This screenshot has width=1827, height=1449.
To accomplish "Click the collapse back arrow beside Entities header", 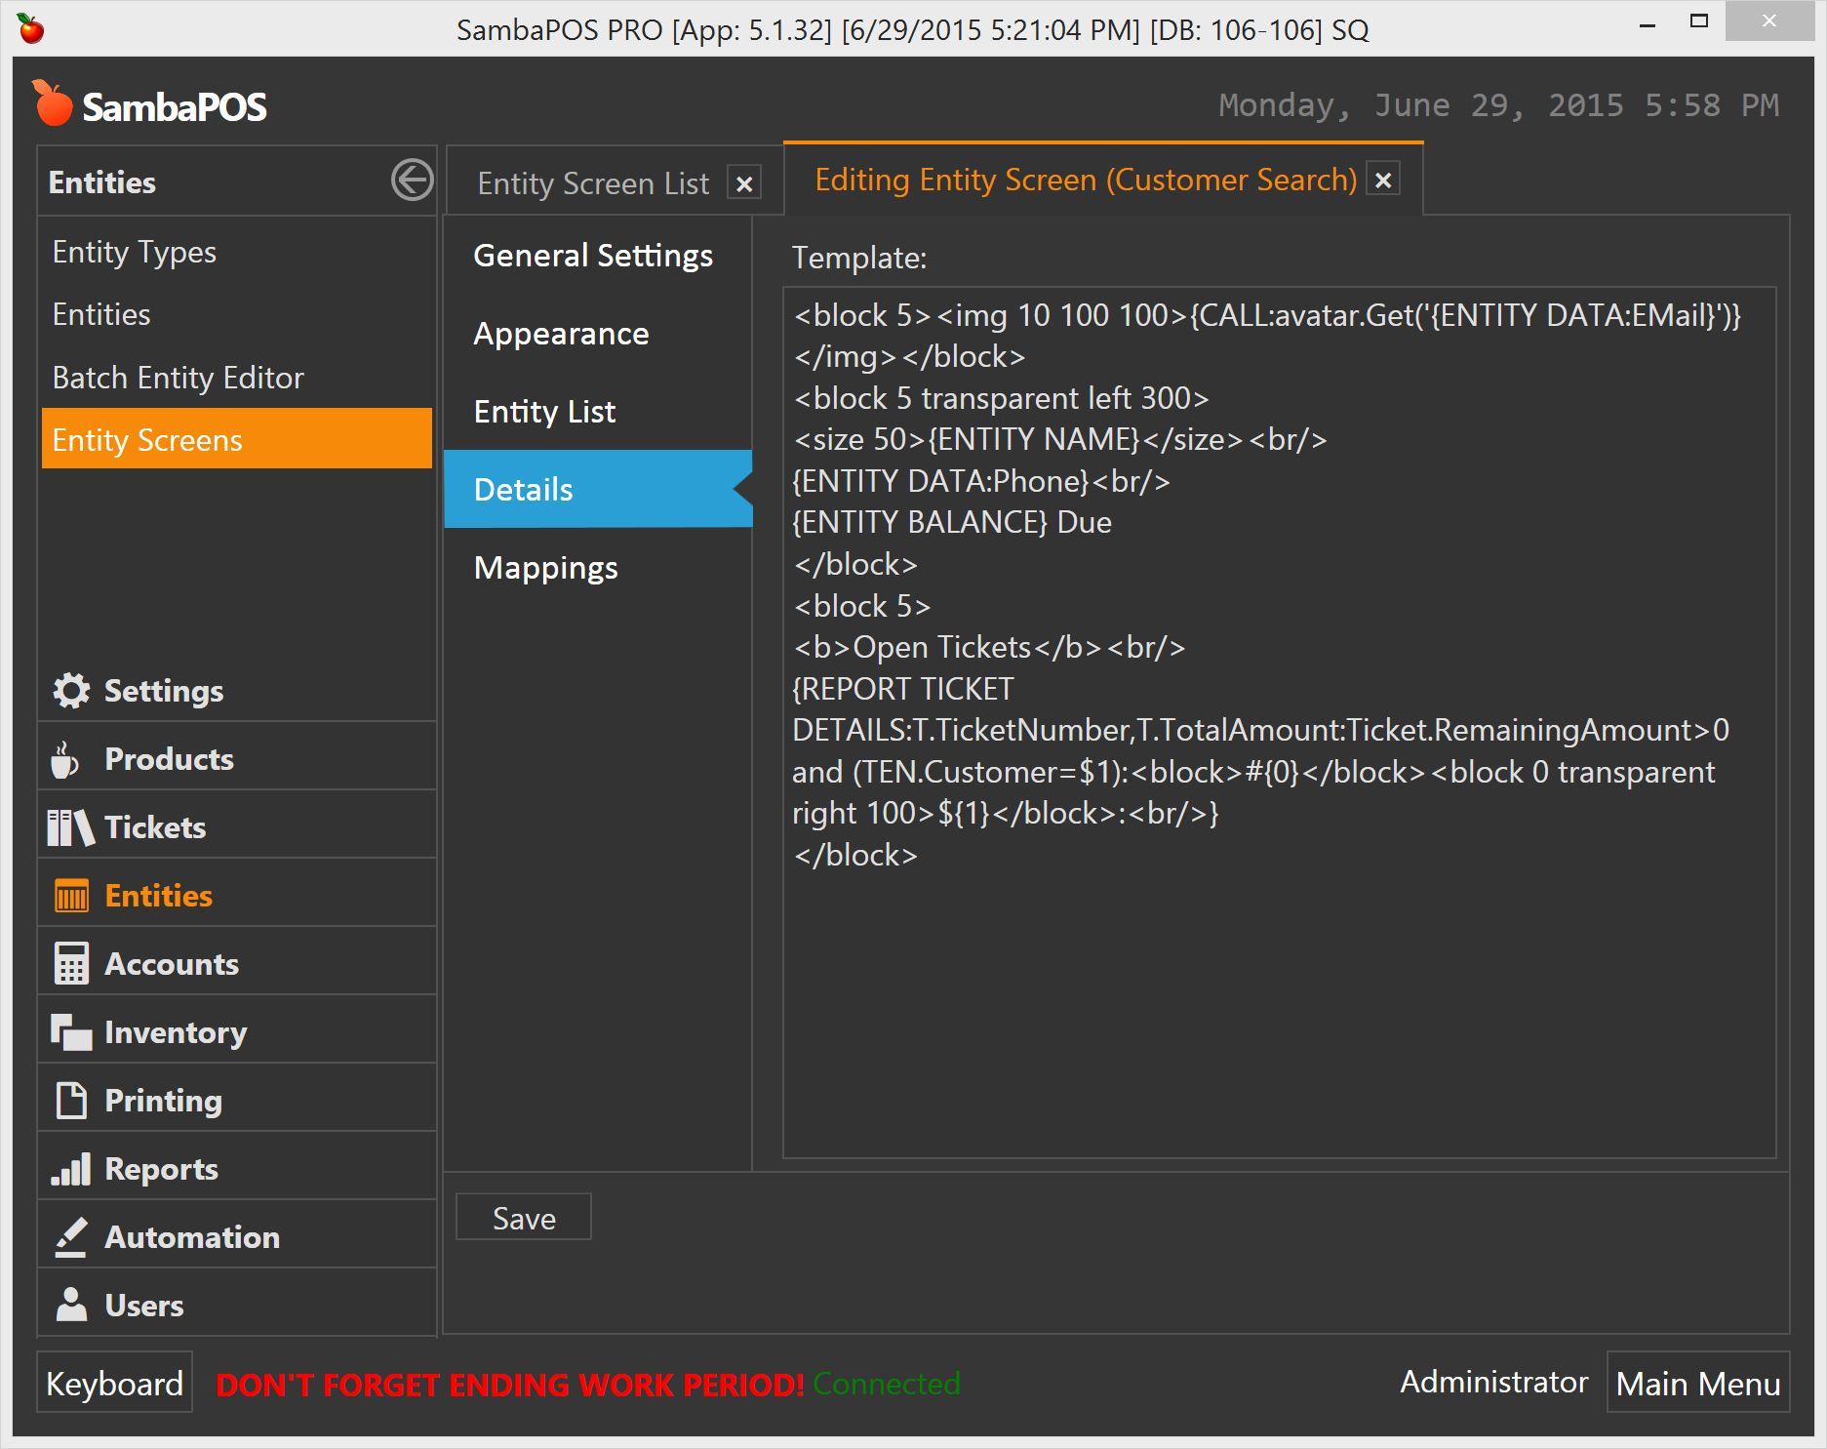I will (x=412, y=181).
